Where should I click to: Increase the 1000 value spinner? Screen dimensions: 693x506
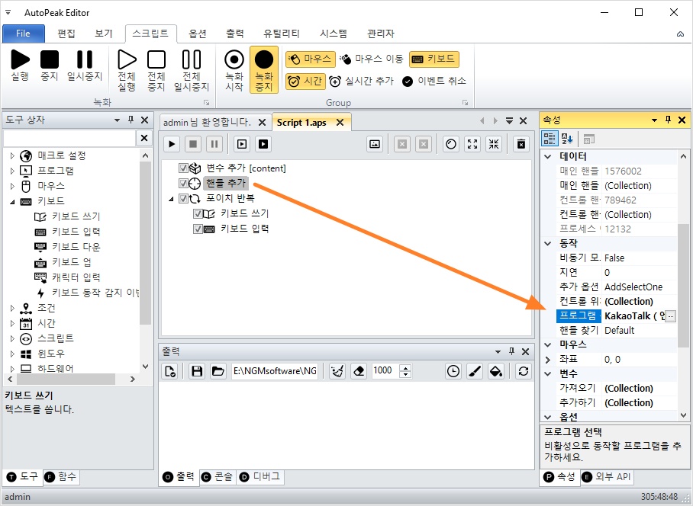(406, 367)
